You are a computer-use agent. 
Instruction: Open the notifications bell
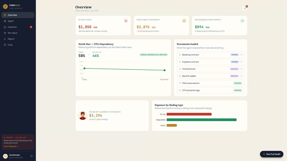245,8
